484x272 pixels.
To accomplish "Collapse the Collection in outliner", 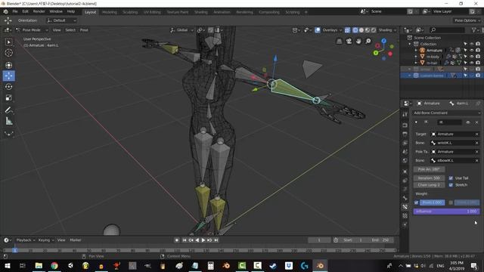I will 410,44.
